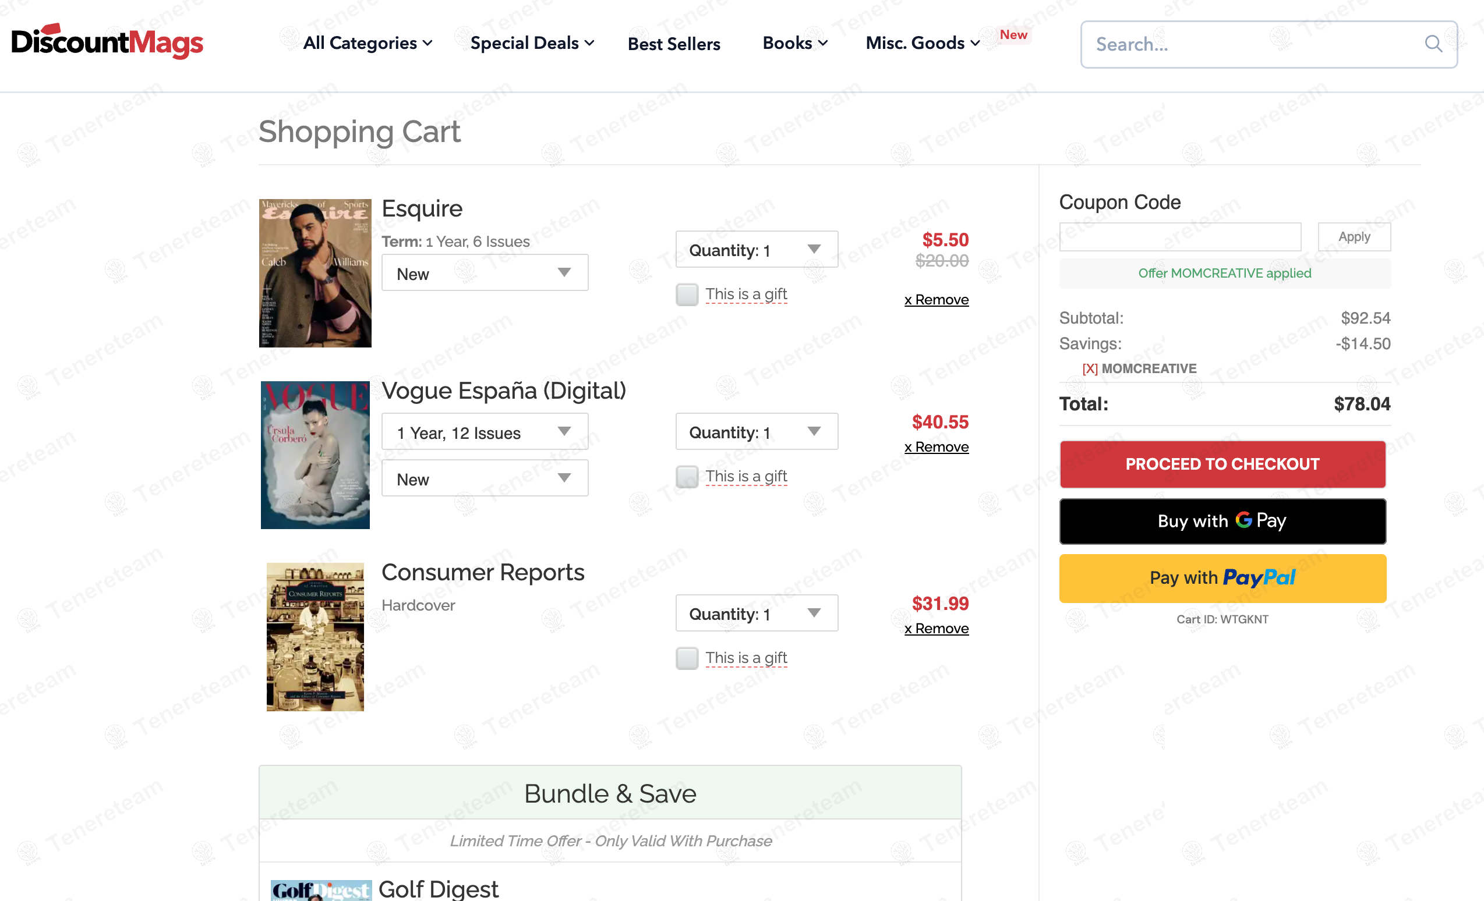Open the Vogue España cover image
This screenshot has height=901, width=1484.
[315, 455]
